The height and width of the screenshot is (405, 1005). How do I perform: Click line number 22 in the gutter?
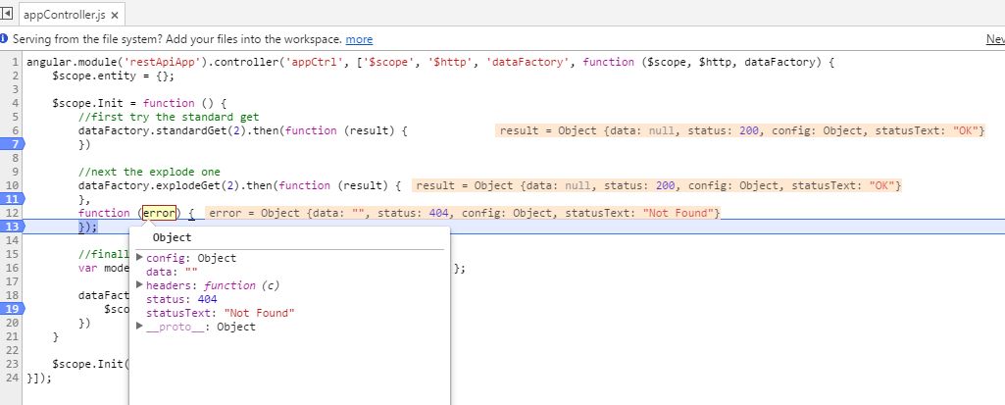coord(13,349)
